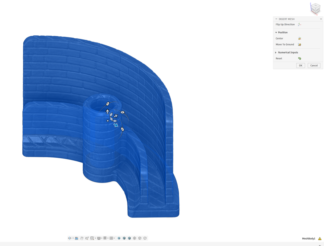Select Wireframe with Visible Edges Only icon

tap(145, 238)
